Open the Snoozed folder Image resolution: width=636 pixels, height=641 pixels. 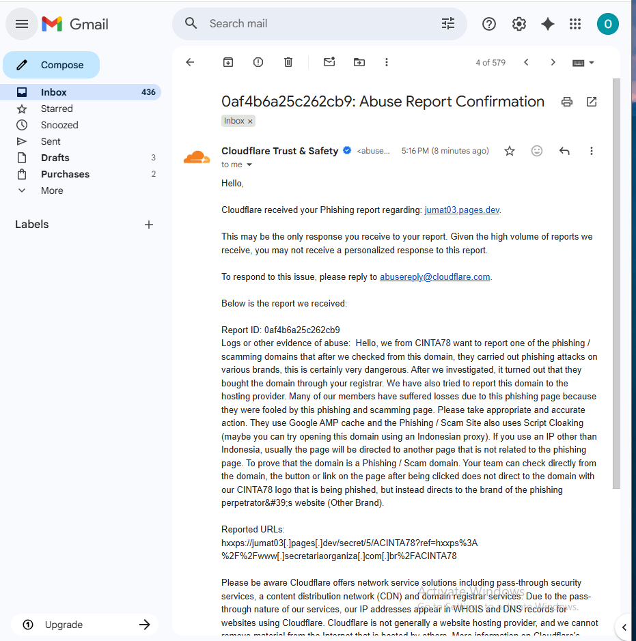click(82, 125)
